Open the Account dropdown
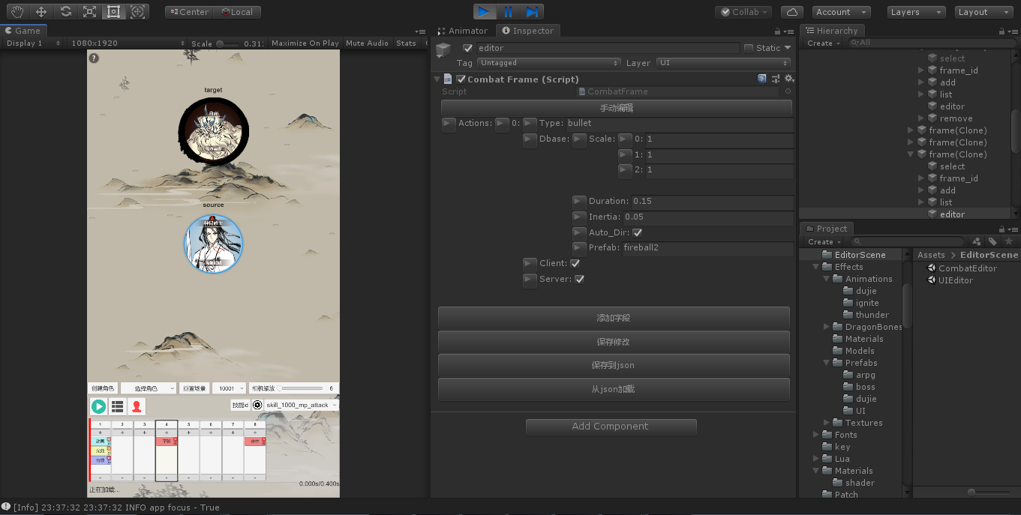The image size is (1021, 515). (841, 12)
